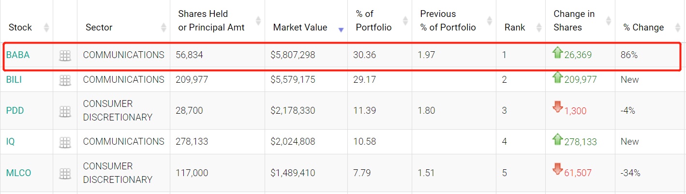Sort by Previous % of Portfolio
686x194 pixels.
click(489, 21)
